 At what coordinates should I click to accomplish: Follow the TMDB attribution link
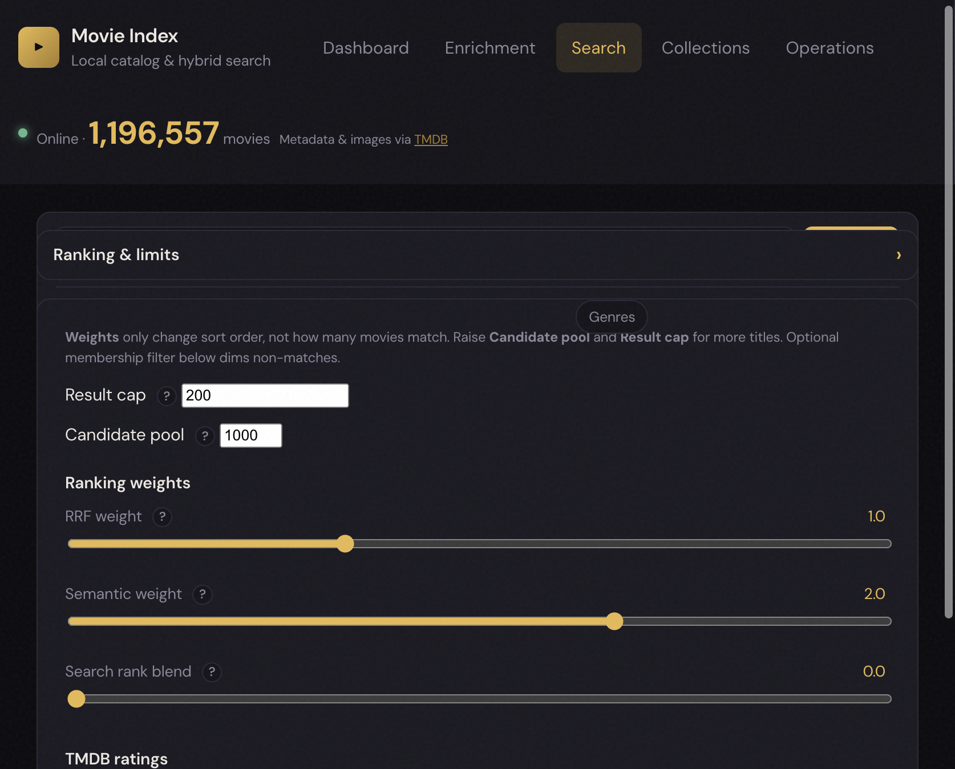[431, 140]
